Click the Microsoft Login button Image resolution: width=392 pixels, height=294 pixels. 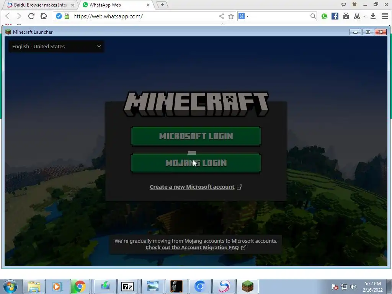point(196,136)
